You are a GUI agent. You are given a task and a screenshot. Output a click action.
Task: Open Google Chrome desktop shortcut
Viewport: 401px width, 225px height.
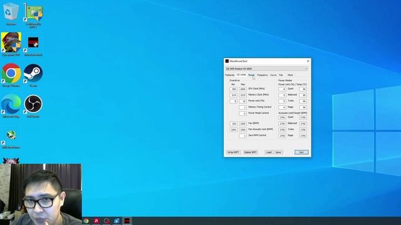tap(11, 74)
